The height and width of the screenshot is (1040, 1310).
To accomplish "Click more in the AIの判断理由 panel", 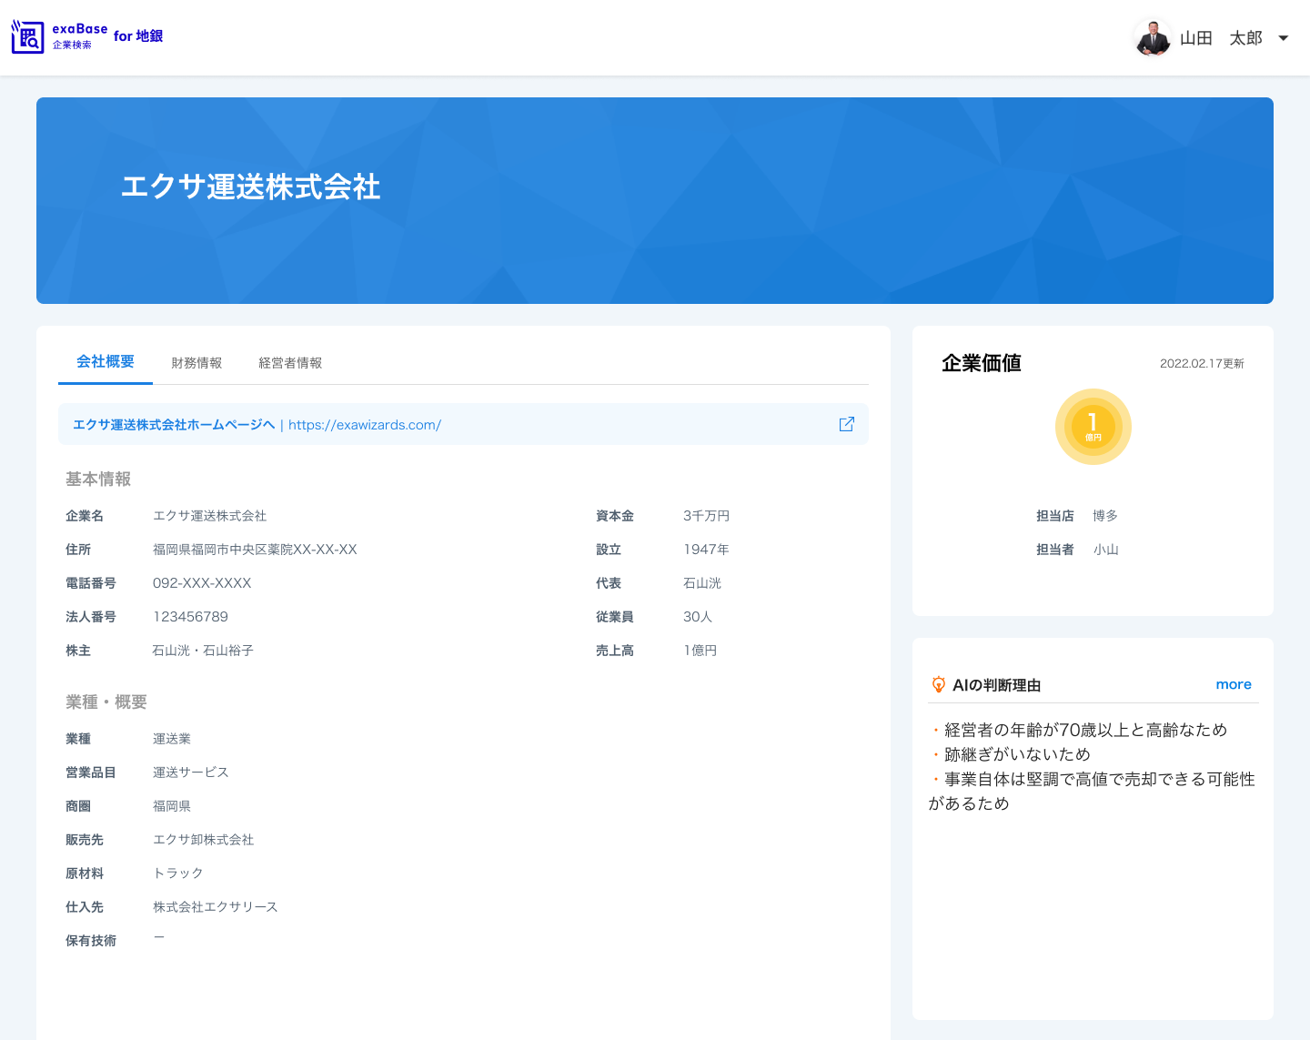I will 1234,684.
